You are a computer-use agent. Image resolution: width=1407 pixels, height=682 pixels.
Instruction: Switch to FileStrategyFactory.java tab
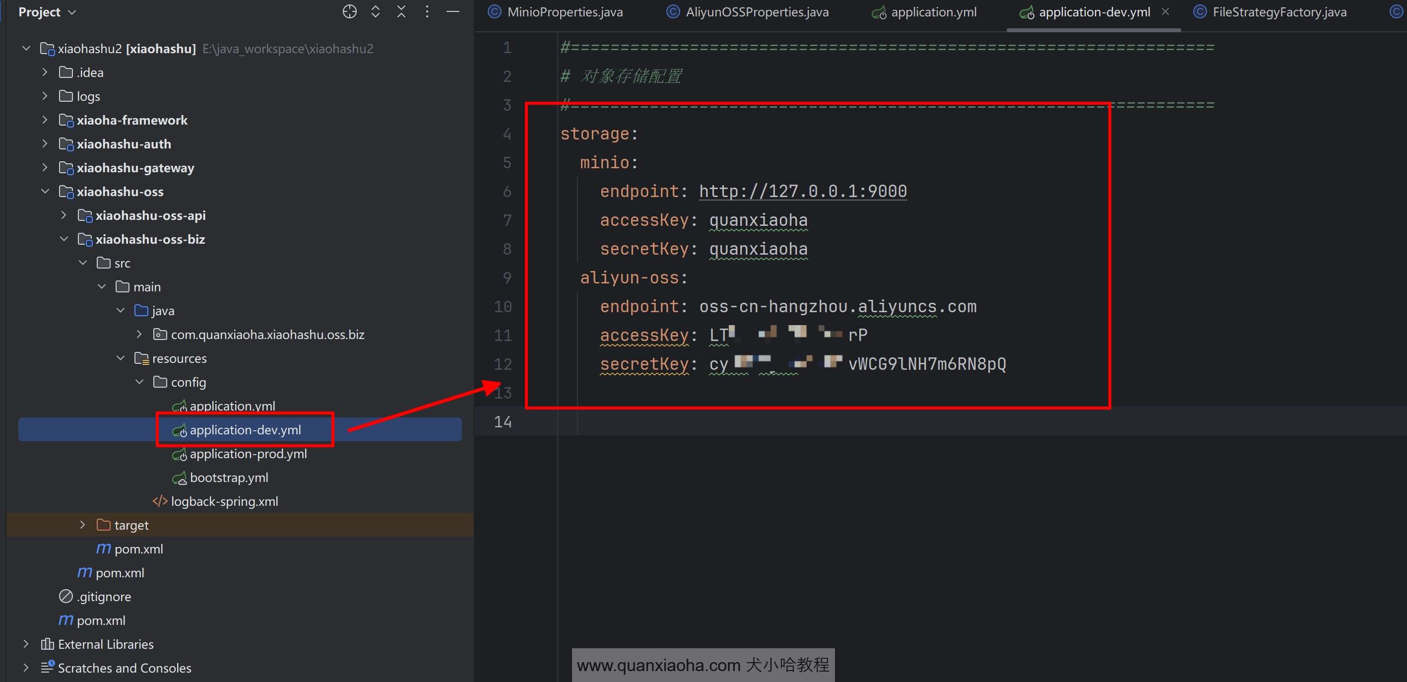pyautogui.click(x=1279, y=12)
